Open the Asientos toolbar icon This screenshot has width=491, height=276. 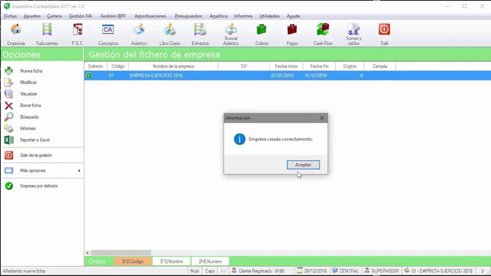[139, 34]
